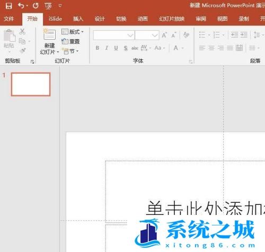The width and height of the screenshot is (265, 252).
Task: Open the 切换 (Transitions) tab
Action: pyautogui.click(x=121, y=19)
